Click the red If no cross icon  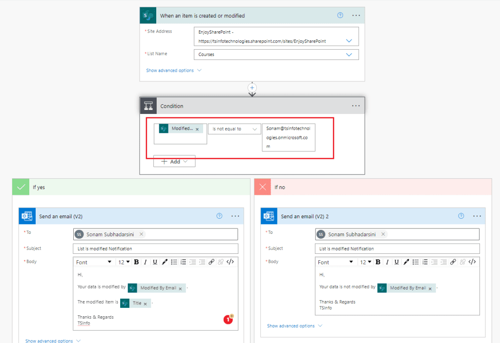pyautogui.click(x=262, y=187)
